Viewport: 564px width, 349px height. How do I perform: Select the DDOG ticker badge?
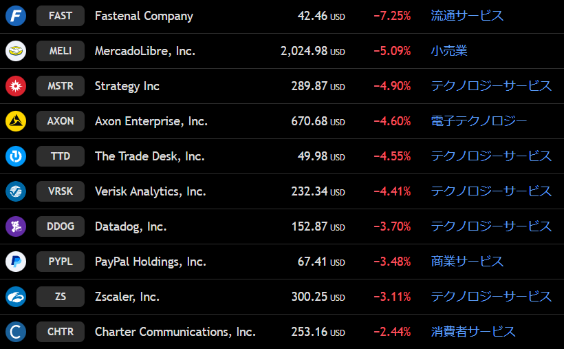(61, 226)
